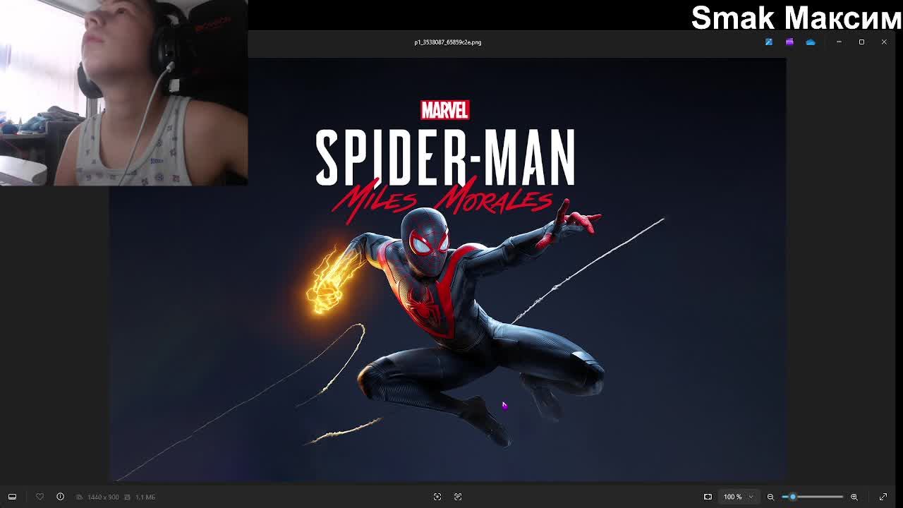Open the Clipchamp purple icon in title bar

[x=789, y=42]
